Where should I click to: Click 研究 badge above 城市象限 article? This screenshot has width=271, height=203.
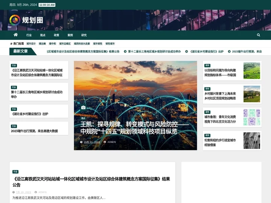point(207,112)
